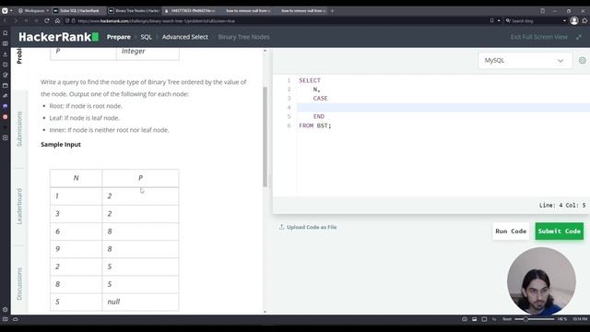Image resolution: width=590 pixels, height=332 pixels.
Task: Open the Leaderboard side tab
Action: [19, 207]
